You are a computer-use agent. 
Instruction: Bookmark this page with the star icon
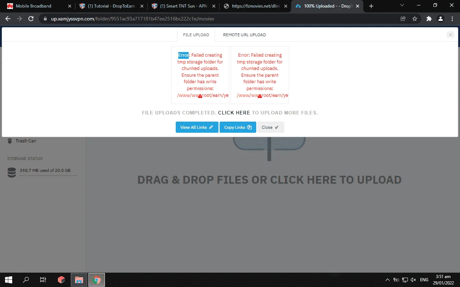point(415,19)
